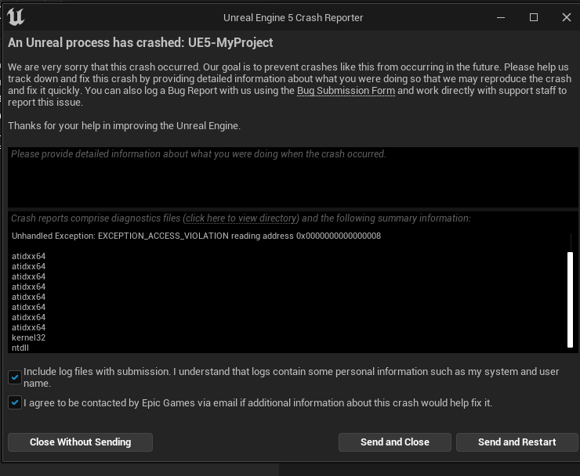The height and width of the screenshot is (476, 580).
Task: Uncheck the include log files checkbox
Action: tap(15, 377)
